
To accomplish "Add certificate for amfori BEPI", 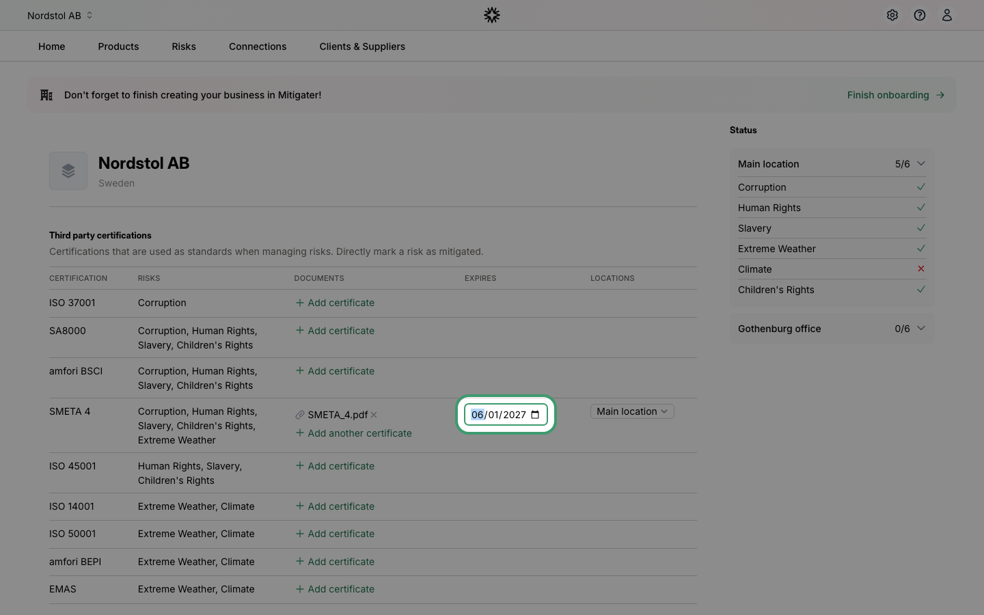I will [335, 562].
